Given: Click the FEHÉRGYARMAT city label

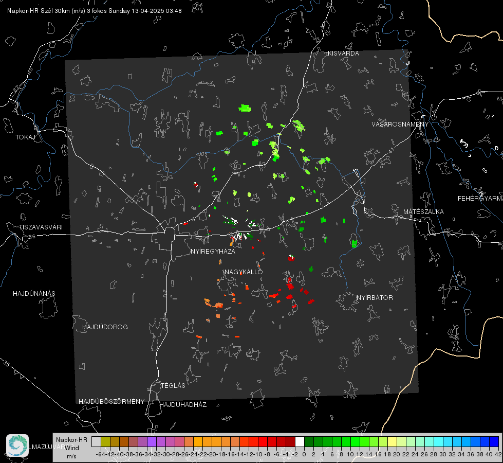Looking at the screenshot, I should pyautogui.click(x=480, y=199).
